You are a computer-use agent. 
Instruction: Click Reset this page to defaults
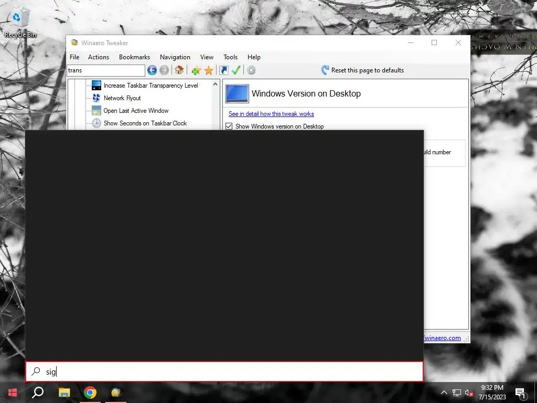(368, 70)
